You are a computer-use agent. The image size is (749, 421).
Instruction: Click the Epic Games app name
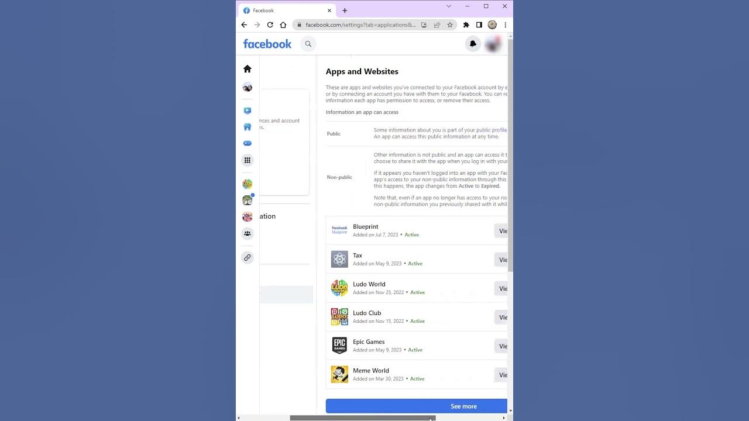[369, 341]
